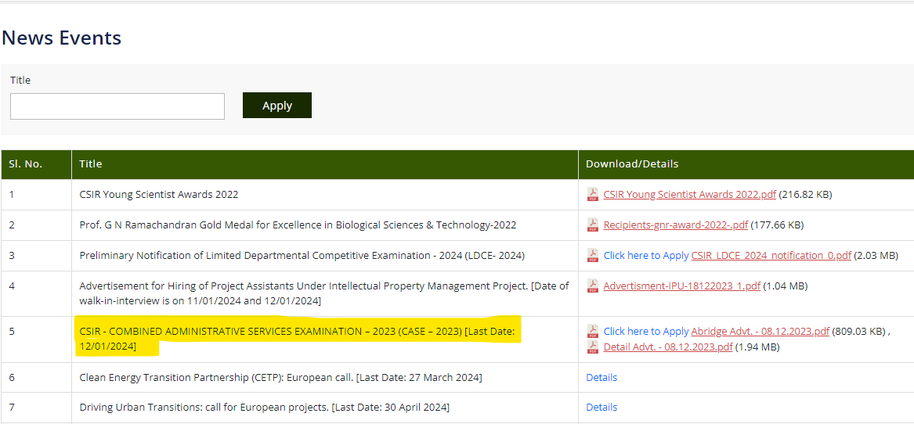The image size is (914, 424).
Task: Click the Title column header
Action: (325, 164)
